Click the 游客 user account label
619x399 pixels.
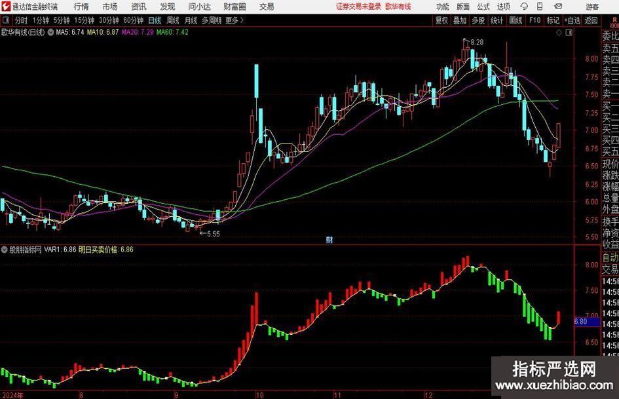pyautogui.click(x=592, y=7)
